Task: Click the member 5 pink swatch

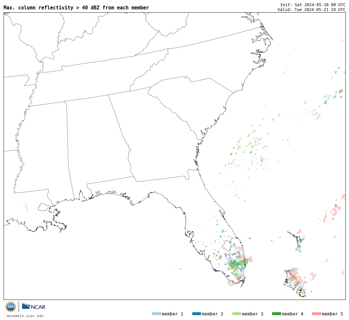Action: click(x=316, y=314)
